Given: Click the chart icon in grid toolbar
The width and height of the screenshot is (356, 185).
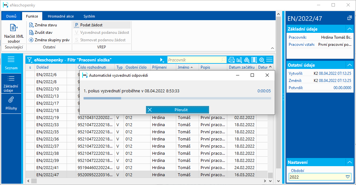Looking at the screenshot, I should point(239,60).
